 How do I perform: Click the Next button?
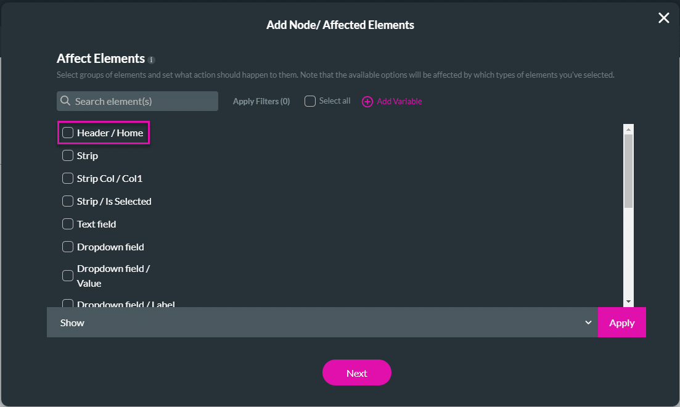pyautogui.click(x=356, y=372)
